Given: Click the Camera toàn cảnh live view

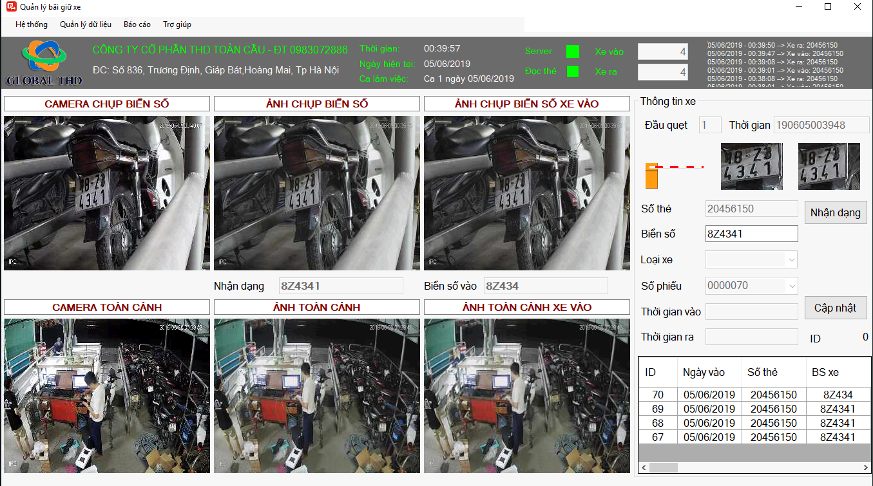Looking at the screenshot, I should 107,396.
